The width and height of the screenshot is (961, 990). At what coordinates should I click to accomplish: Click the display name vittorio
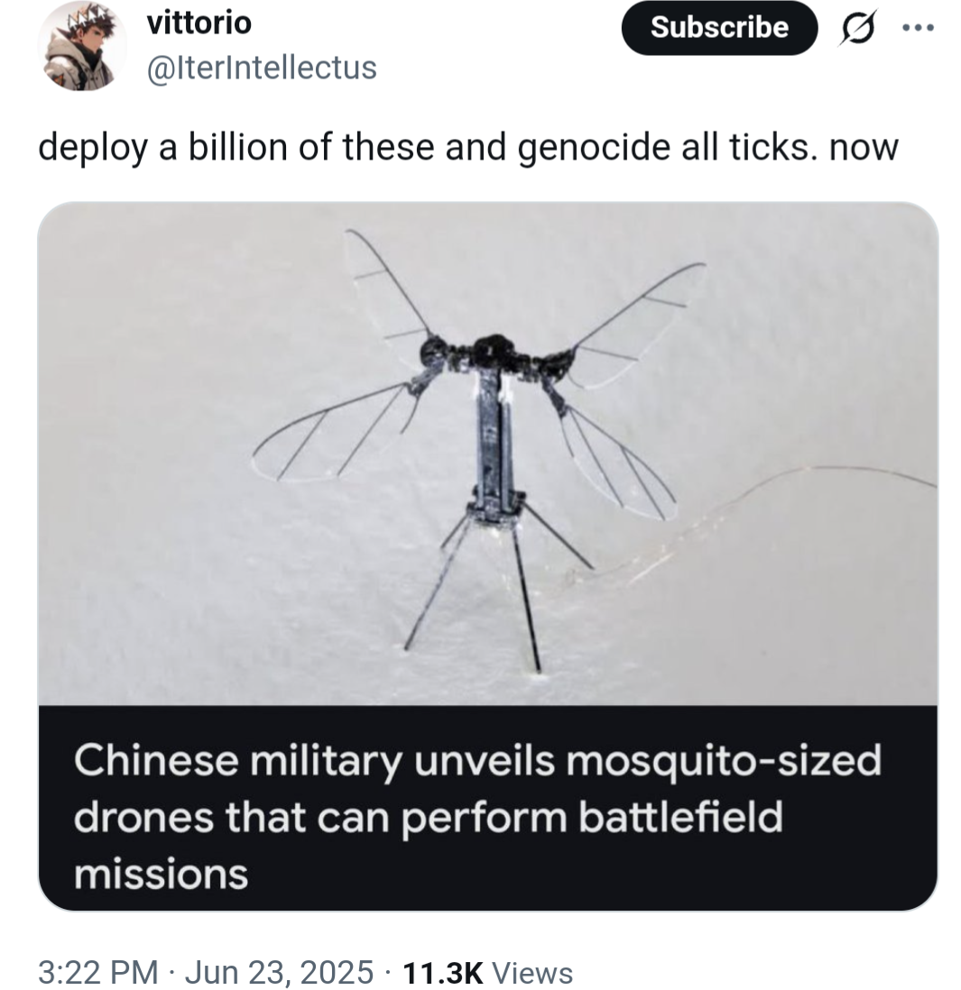coord(199,24)
